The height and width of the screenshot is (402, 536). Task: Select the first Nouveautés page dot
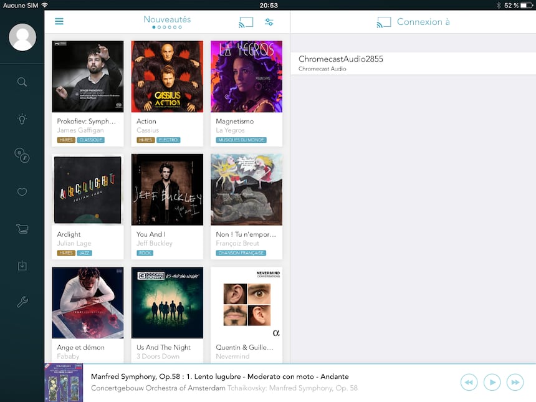(x=154, y=27)
